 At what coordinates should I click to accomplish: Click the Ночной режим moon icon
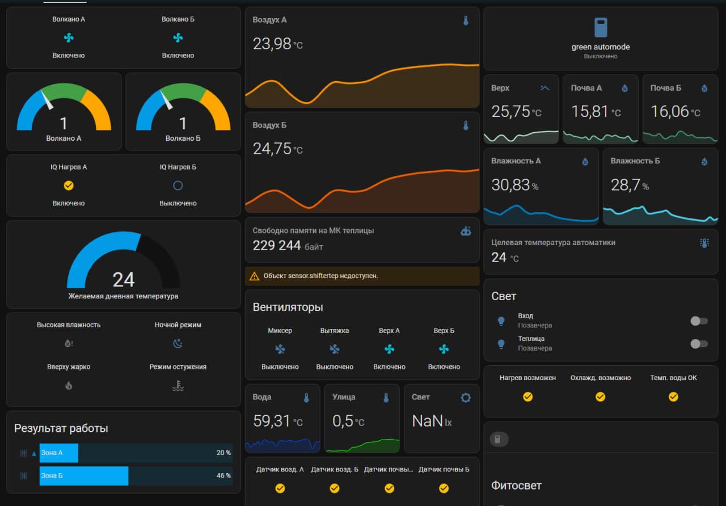[178, 343]
